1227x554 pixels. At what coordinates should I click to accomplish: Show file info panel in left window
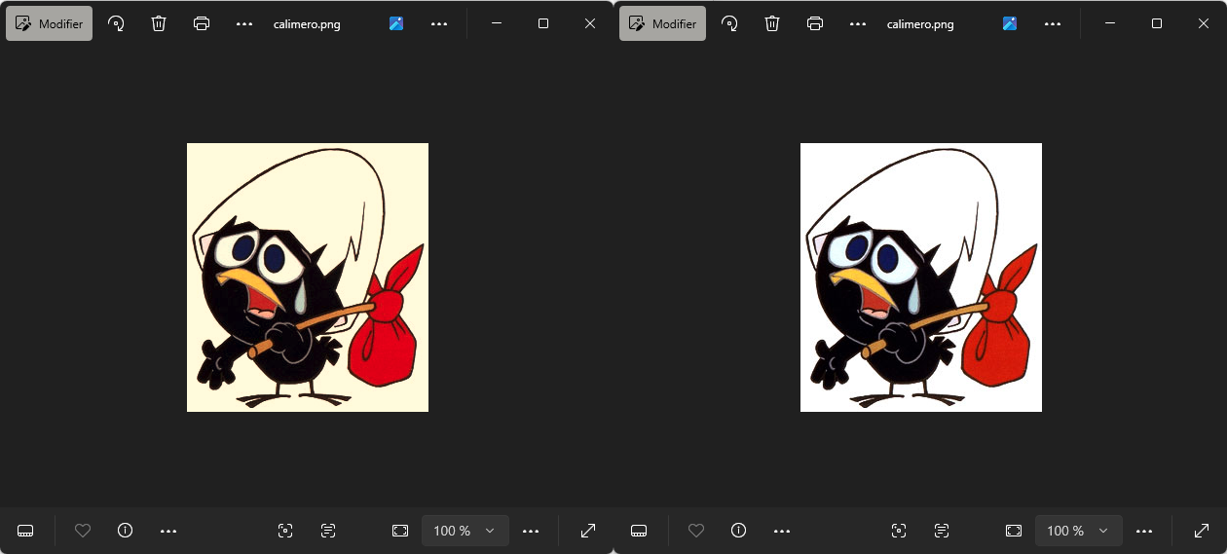(x=125, y=531)
